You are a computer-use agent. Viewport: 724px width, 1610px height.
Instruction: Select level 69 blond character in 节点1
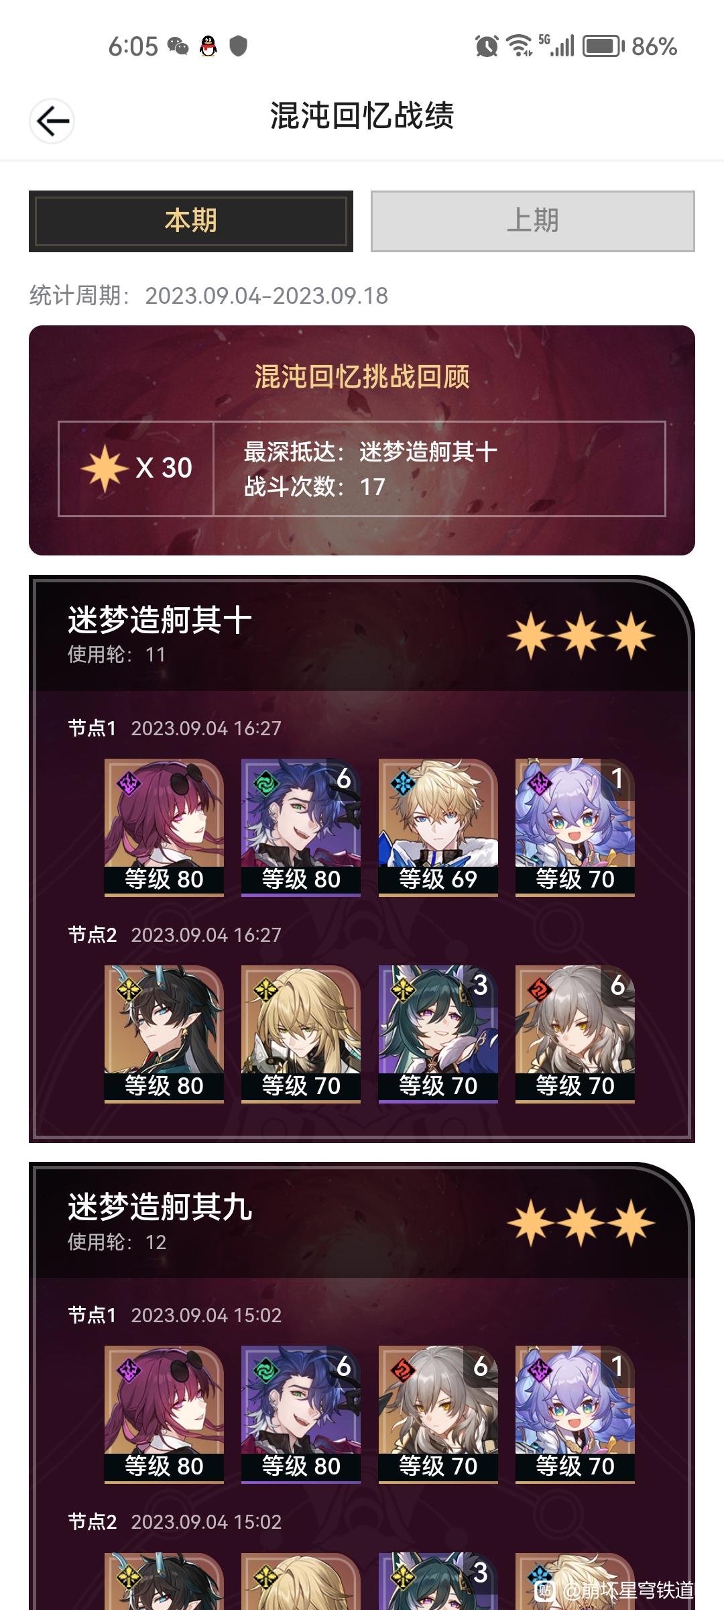pyautogui.click(x=438, y=827)
